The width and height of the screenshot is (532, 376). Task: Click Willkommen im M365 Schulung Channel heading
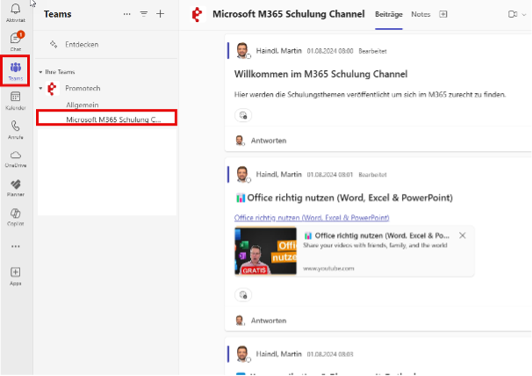pyautogui.click(x=320, y=74)
